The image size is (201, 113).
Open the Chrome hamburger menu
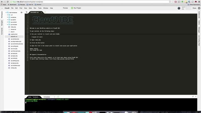[x=199, y=2]
